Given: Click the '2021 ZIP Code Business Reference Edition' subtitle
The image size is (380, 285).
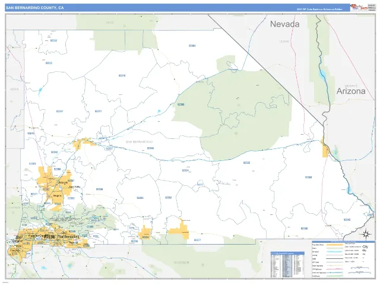Looking at the screenshot, I should click(319, 9).
